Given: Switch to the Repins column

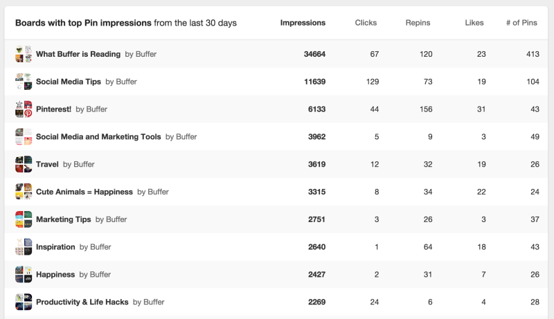Looking at the screenshot, I should [418, 23].
